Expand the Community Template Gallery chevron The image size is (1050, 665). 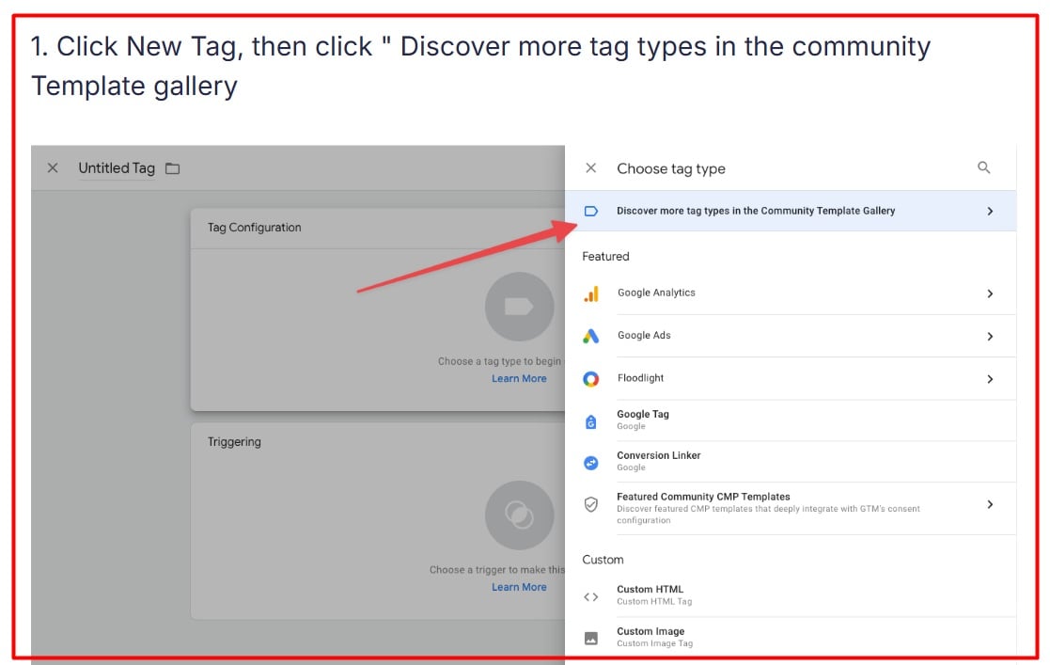[x=990, y=212]
